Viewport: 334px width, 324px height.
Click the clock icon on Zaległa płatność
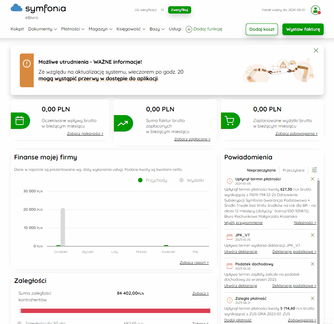coord(230,300)
